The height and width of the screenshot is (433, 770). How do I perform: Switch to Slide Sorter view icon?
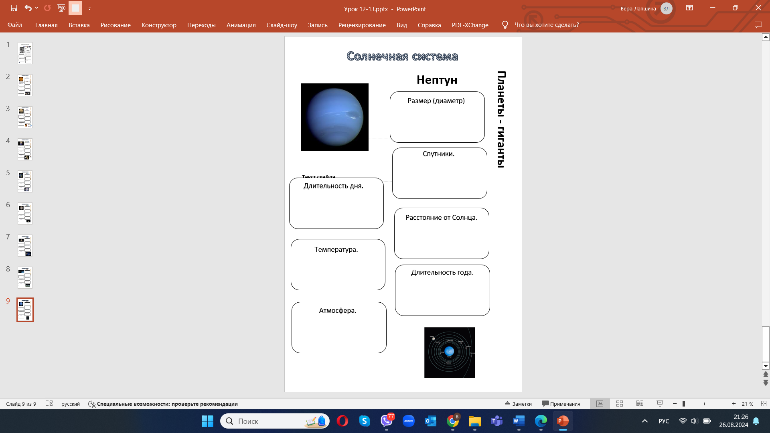tap(620, 404)
